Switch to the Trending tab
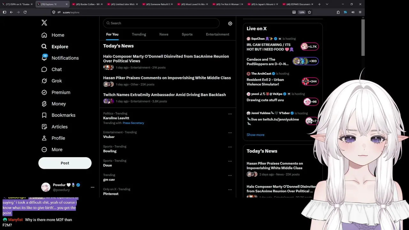Screen dimensions: 409x230 click(139, 34)
